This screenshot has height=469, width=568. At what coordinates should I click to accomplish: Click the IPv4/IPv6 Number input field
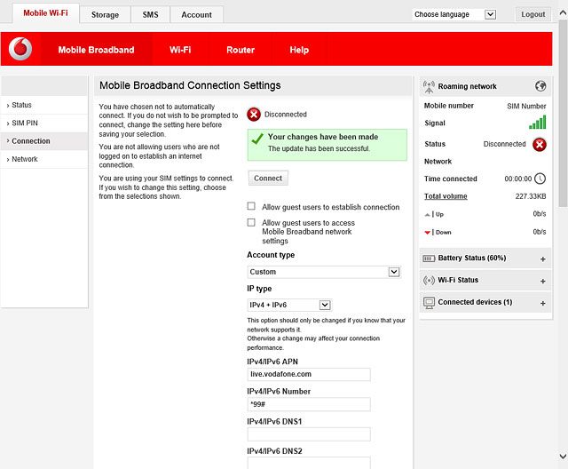[x=309, y=404]
